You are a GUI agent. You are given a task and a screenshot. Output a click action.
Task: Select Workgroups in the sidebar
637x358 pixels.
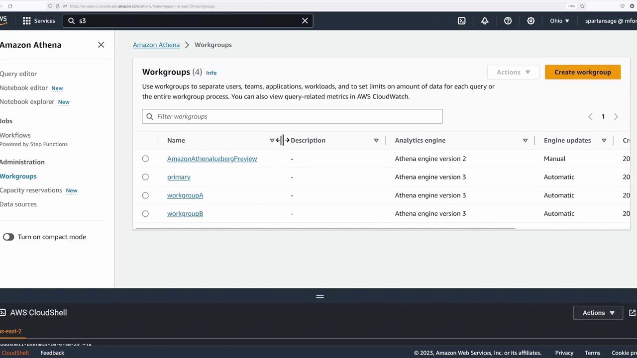coord(18,176)
